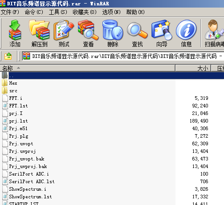Click the parent folder ".." icon
The image size is (224, 205).
click(5, 75)
